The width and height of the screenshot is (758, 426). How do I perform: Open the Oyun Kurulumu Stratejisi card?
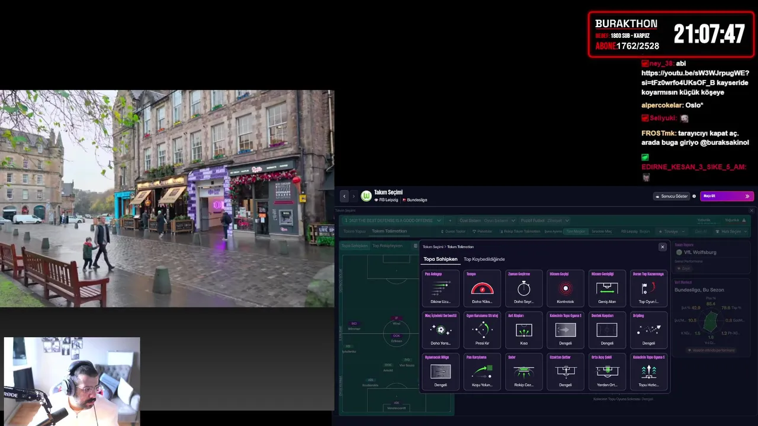pos(482,330)
